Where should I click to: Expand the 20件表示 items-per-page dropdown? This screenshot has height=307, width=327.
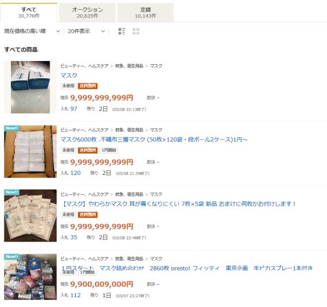(86, 31)
